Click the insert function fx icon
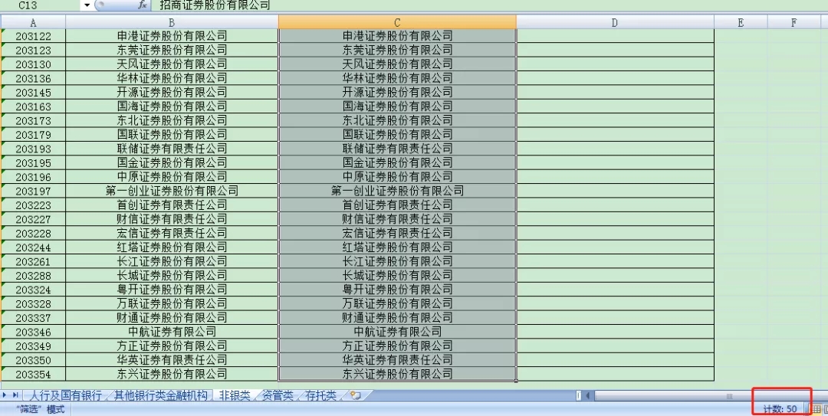Viewport: 828px width, 416px height. click(x=142, y=5)
